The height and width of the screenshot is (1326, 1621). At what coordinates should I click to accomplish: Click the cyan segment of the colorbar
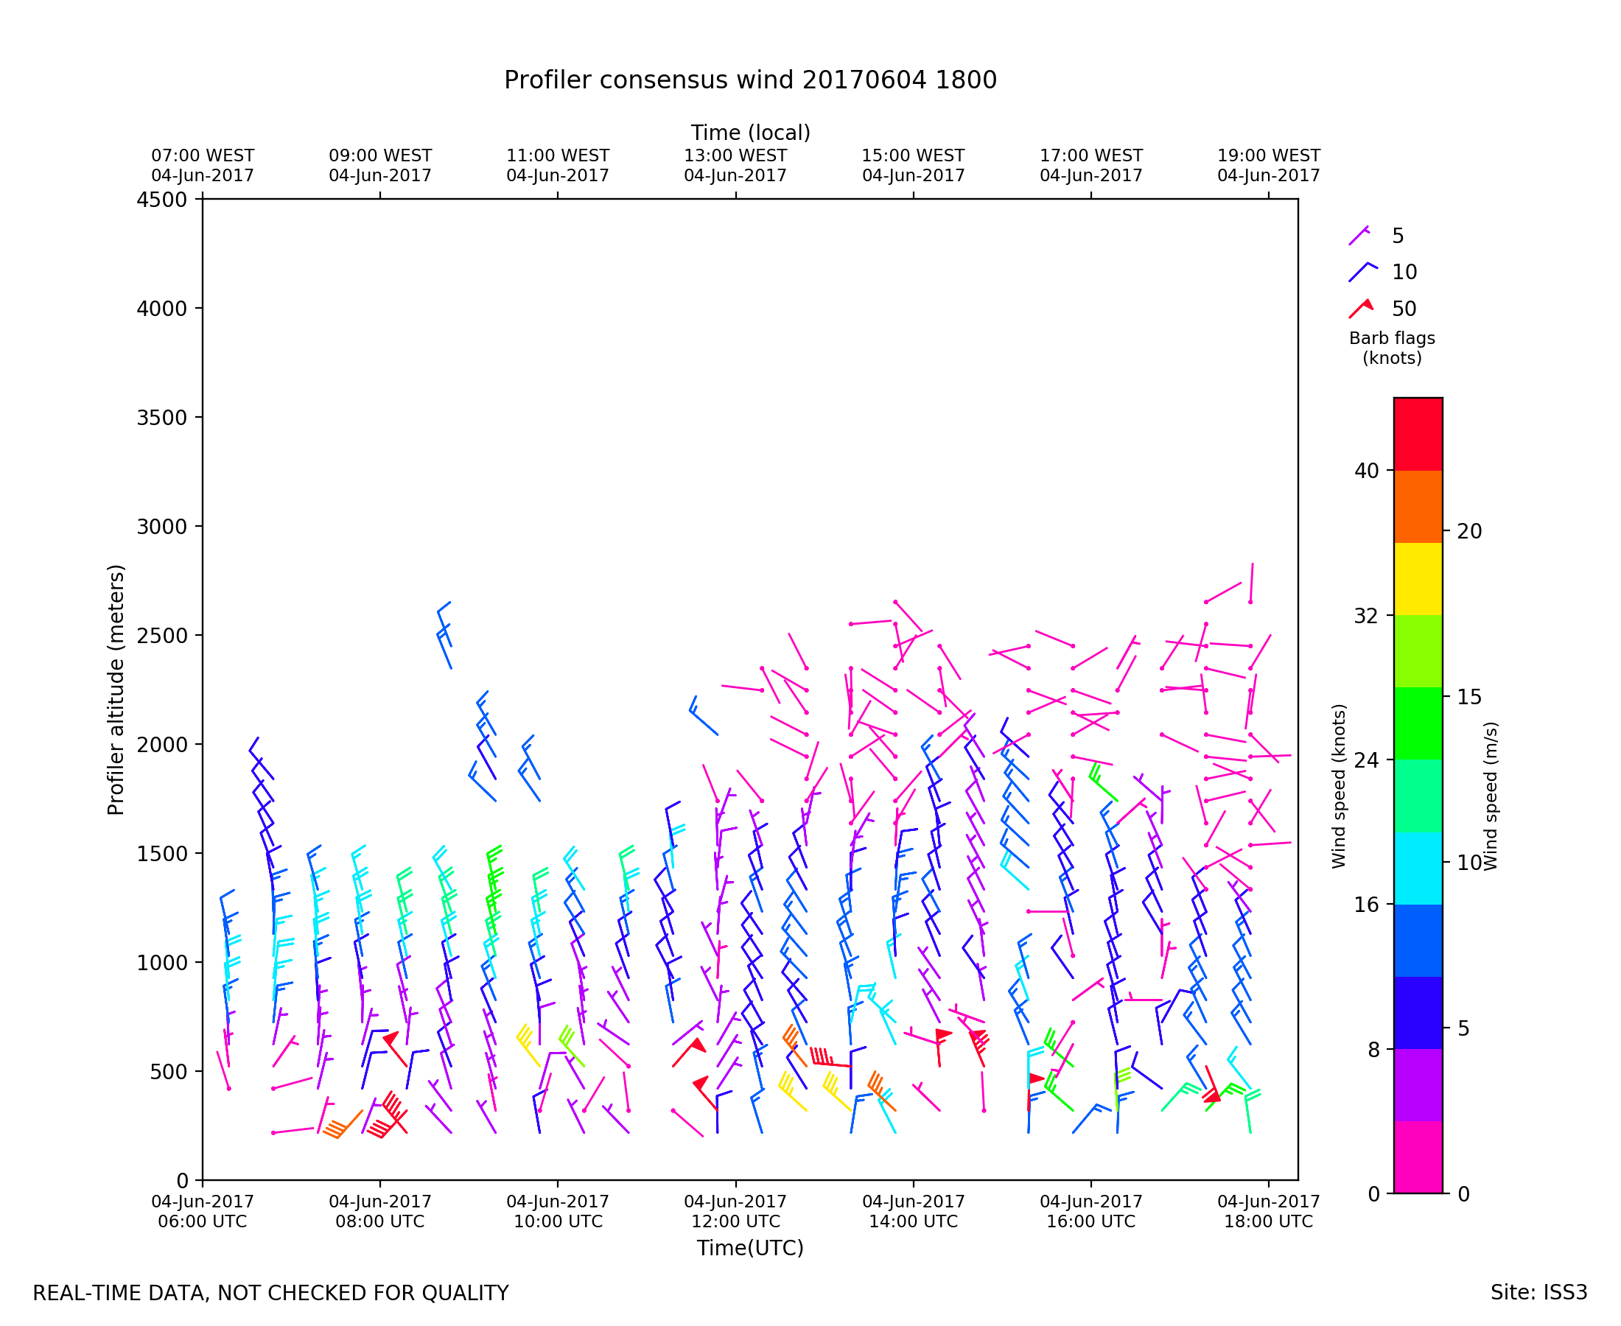pos(1418,869)
